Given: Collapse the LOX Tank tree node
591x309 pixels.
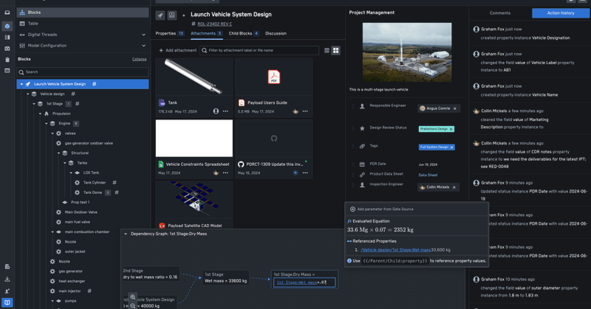Looking at the screenshot, I should pyautogui.click(x=71, y=173).
